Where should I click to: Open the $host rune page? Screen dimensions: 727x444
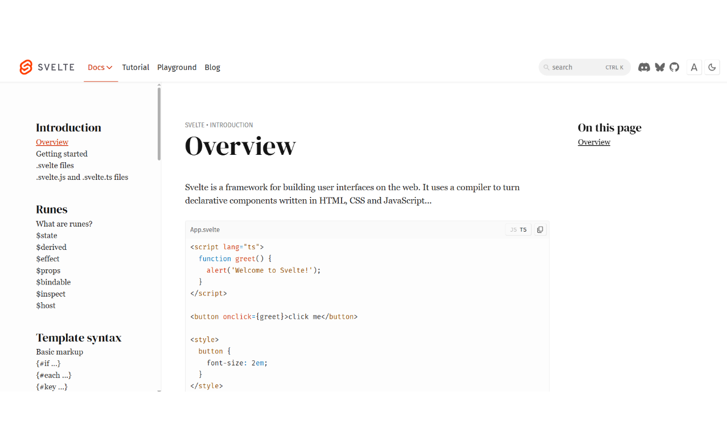[x=46, y=306]
